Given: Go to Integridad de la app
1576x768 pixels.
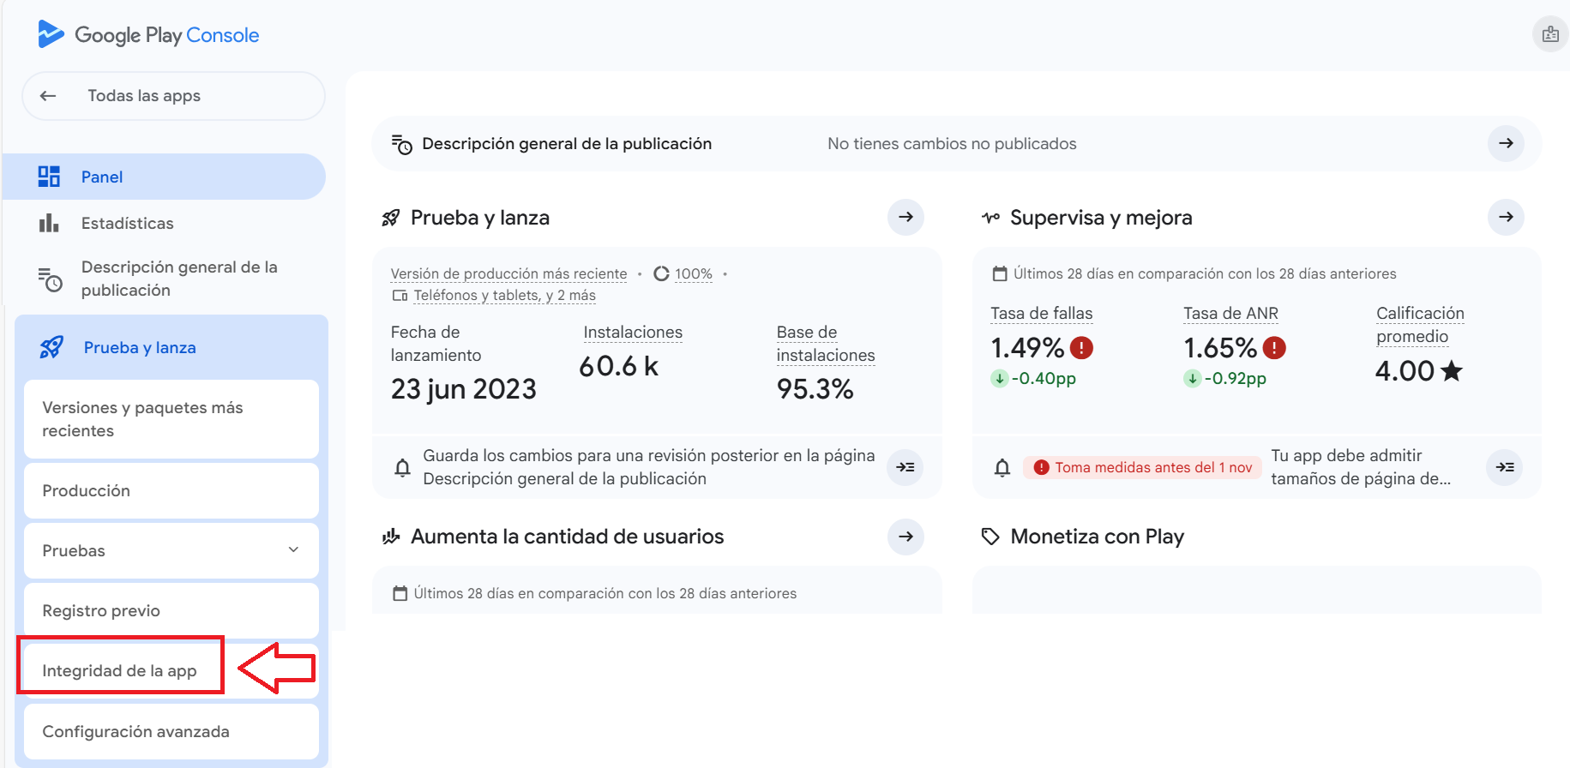Looking at the screenshot, I should [119, 670].
